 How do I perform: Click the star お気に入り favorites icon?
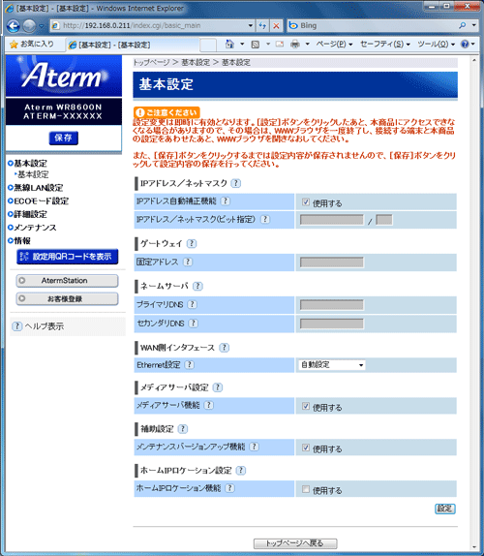tap(14, 45)
